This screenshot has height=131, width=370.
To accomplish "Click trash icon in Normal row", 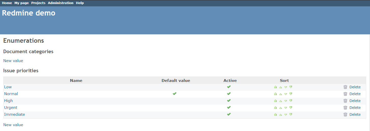I will 345,94.
